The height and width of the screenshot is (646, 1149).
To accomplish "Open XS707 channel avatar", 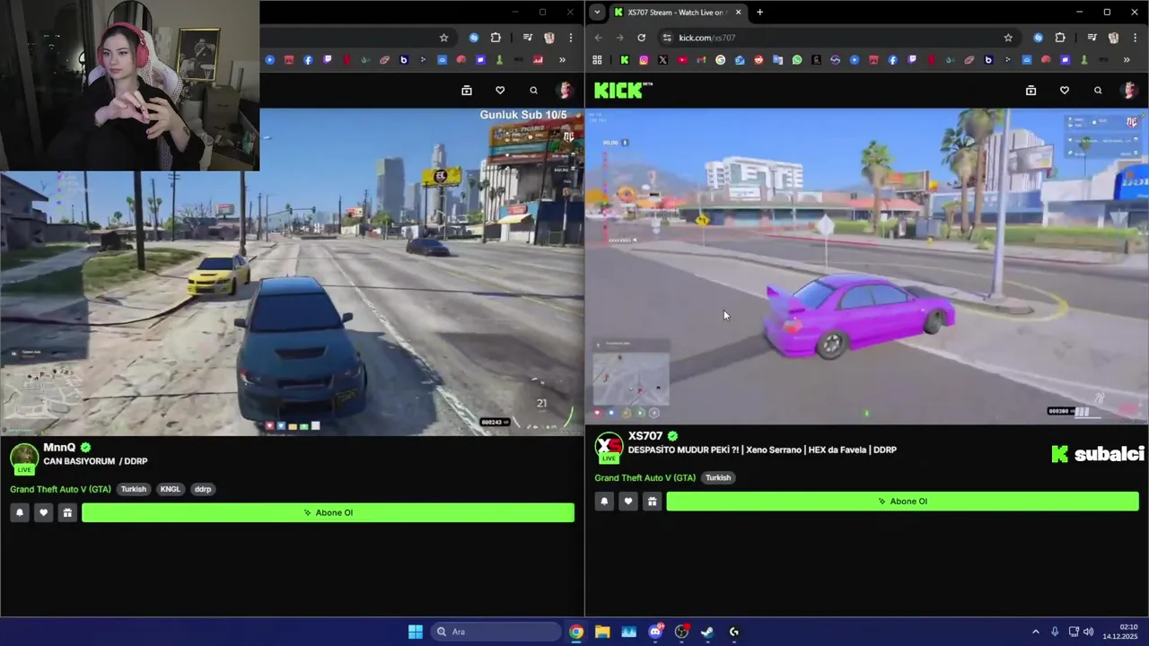I will (x=609, y=446).
